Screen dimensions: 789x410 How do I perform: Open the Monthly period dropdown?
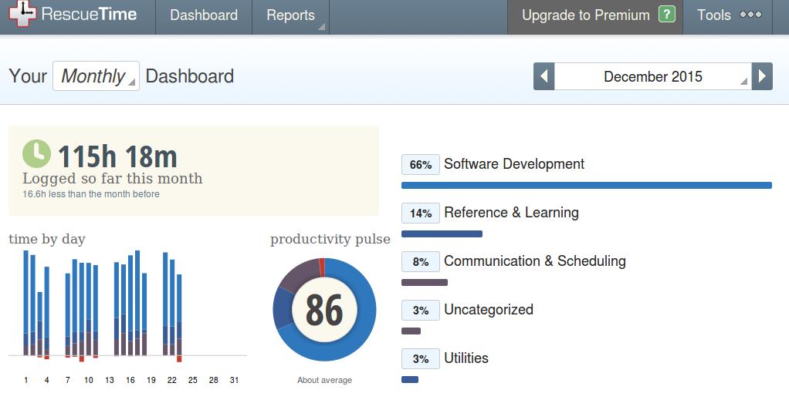coord(96,76)
